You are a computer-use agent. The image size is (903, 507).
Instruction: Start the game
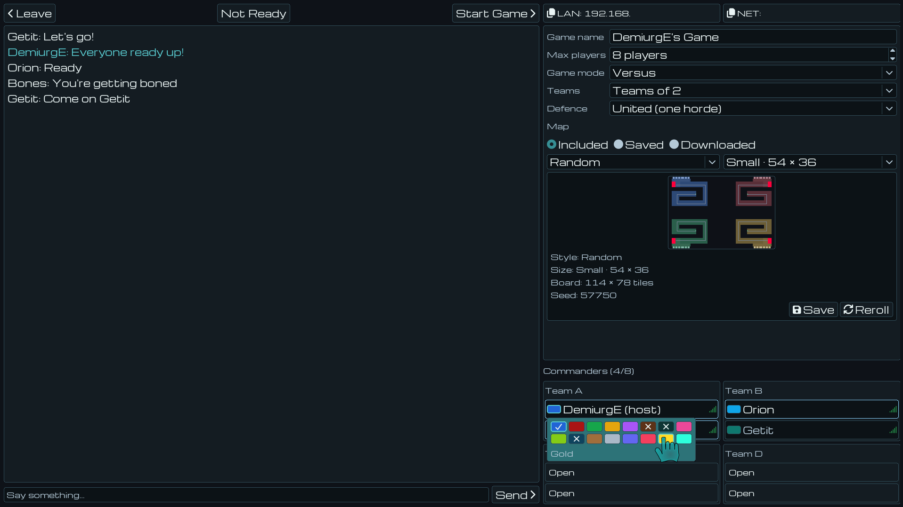(496, 14)
